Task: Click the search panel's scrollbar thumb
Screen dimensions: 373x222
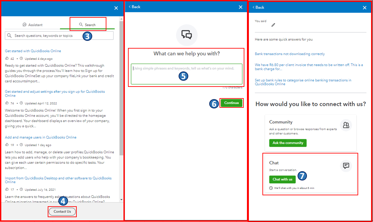Action: point(121,88)
